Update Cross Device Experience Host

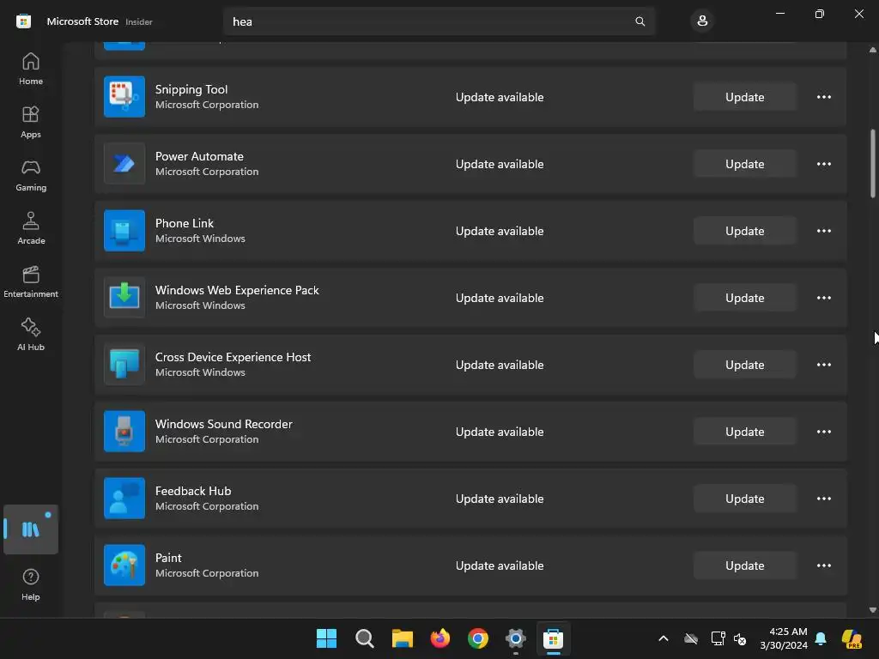(x=744, y=364)
